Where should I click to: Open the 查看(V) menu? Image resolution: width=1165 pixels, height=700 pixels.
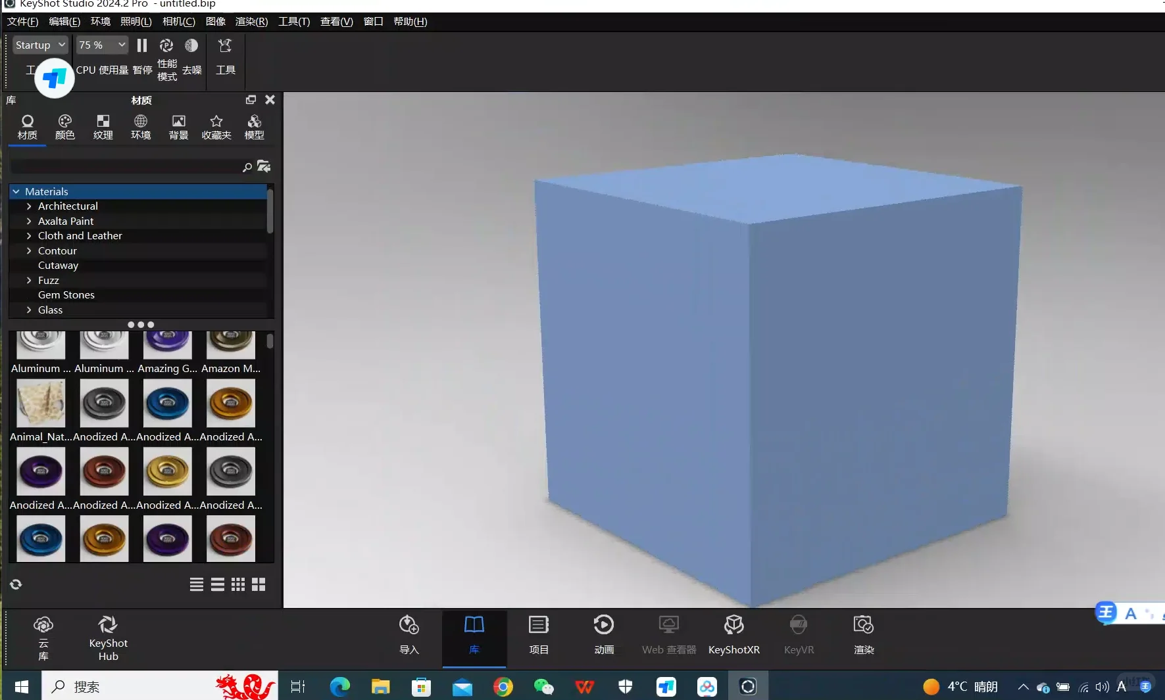tap(337, 22)
